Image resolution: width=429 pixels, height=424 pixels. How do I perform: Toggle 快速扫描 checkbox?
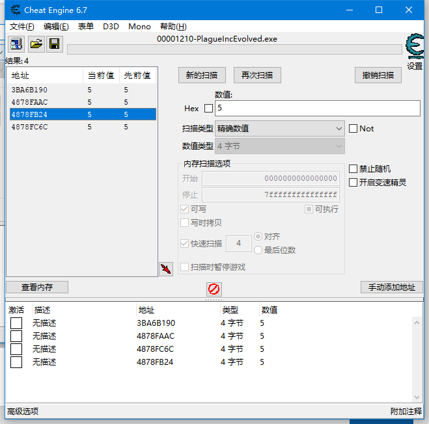184,243
